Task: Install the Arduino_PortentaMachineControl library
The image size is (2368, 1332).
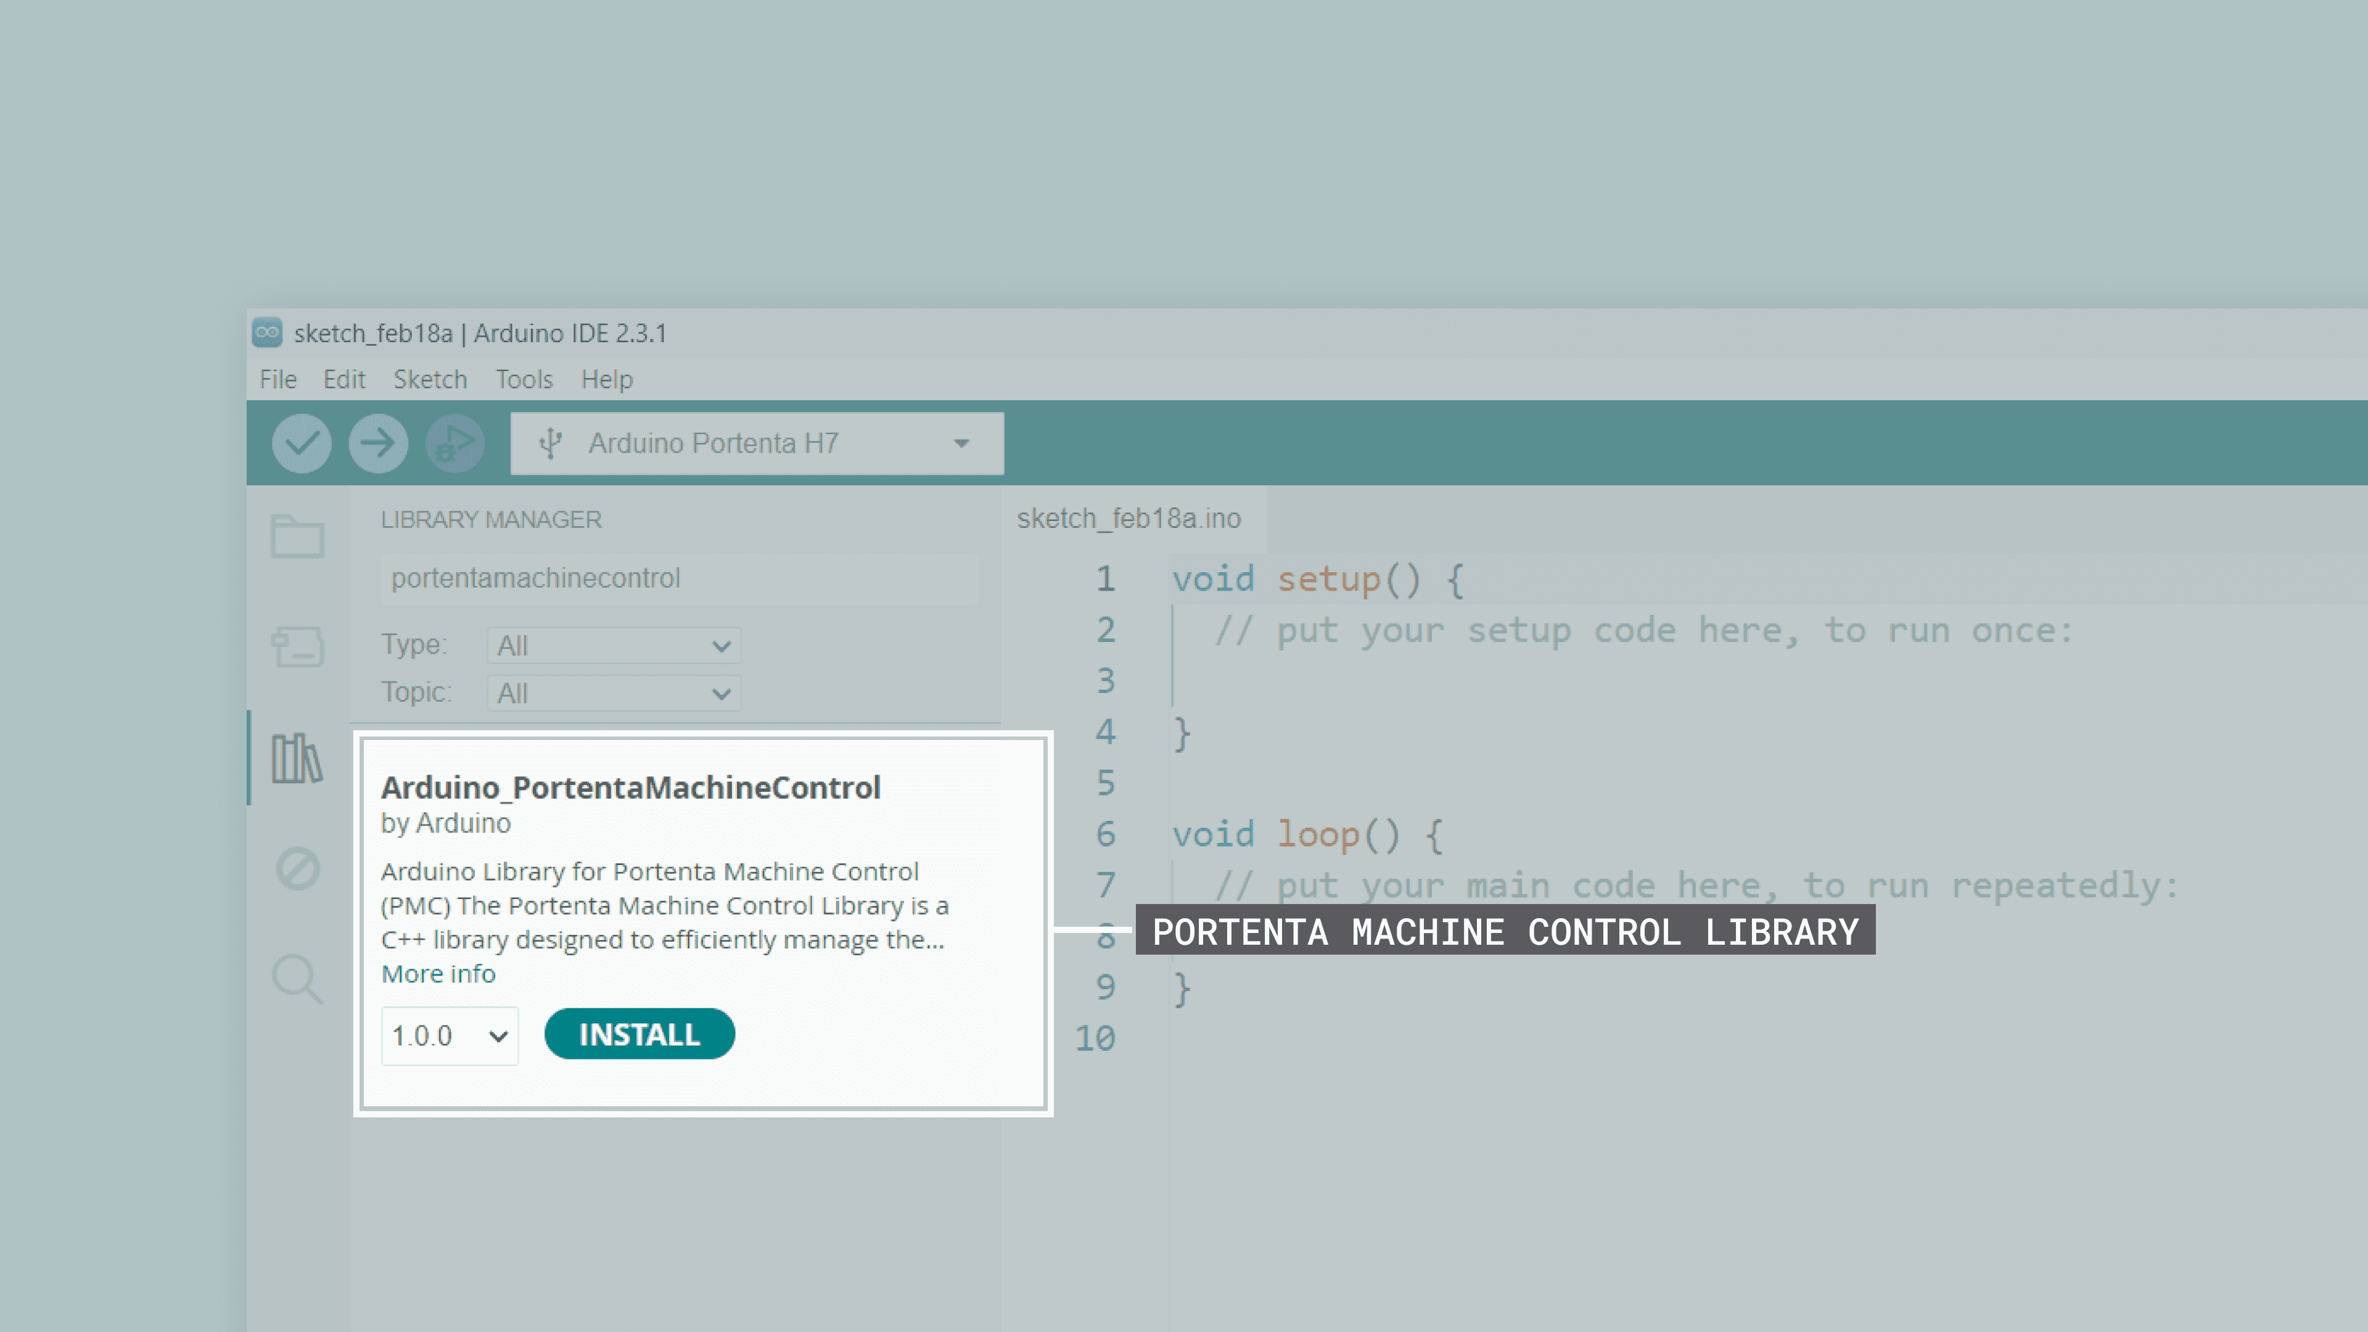Action: 639,1034
